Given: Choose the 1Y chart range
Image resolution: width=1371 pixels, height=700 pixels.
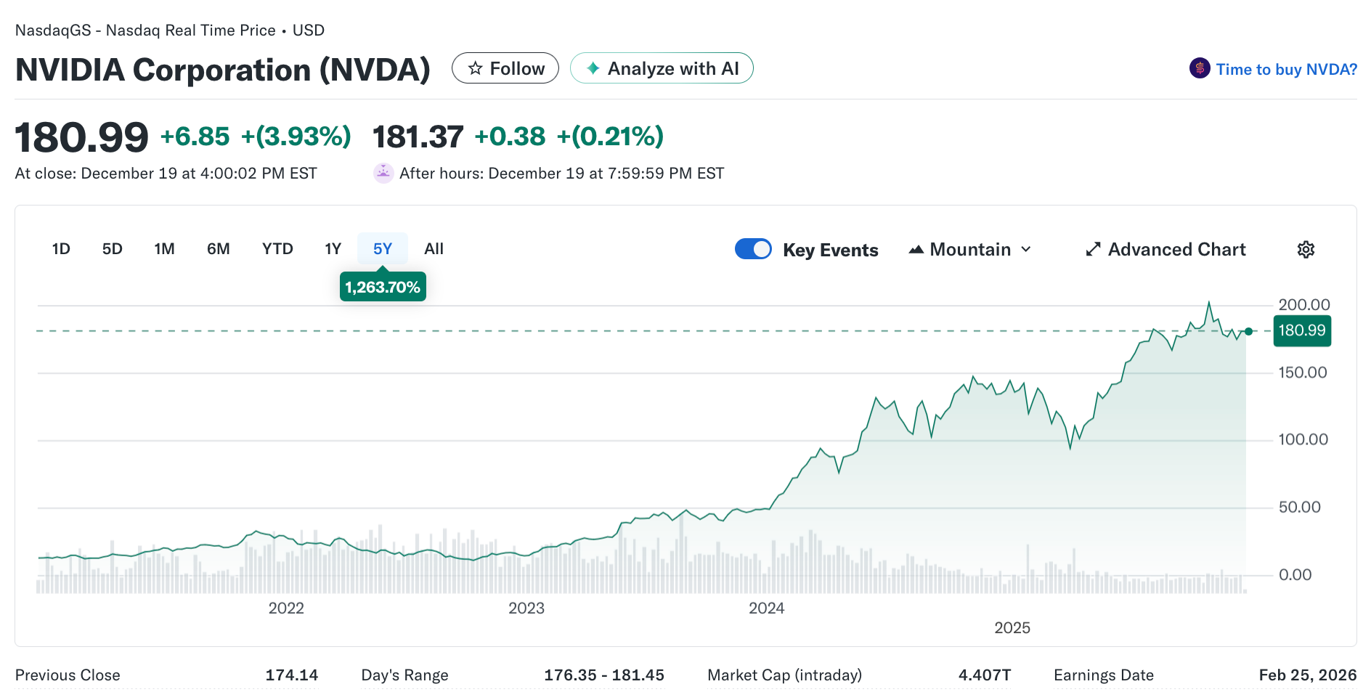Looking at the screenshot, I should 333,249.
